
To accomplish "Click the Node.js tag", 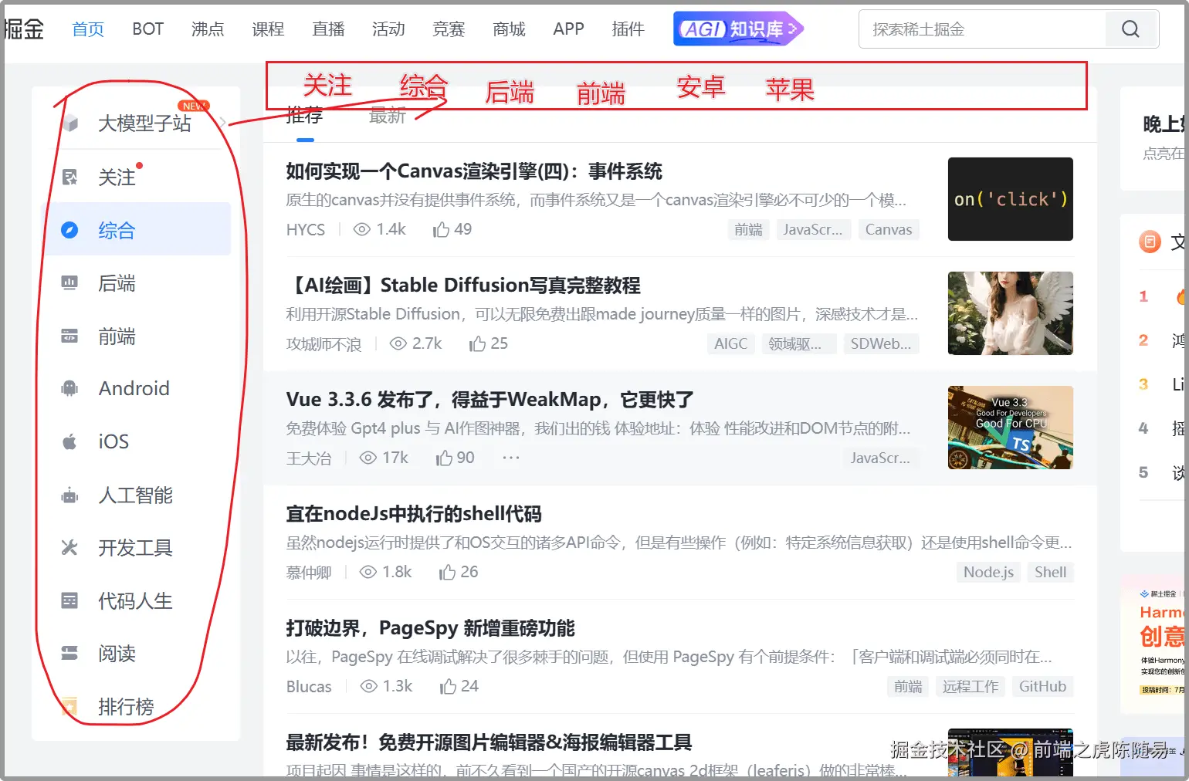I will click(x=987, y=572).
